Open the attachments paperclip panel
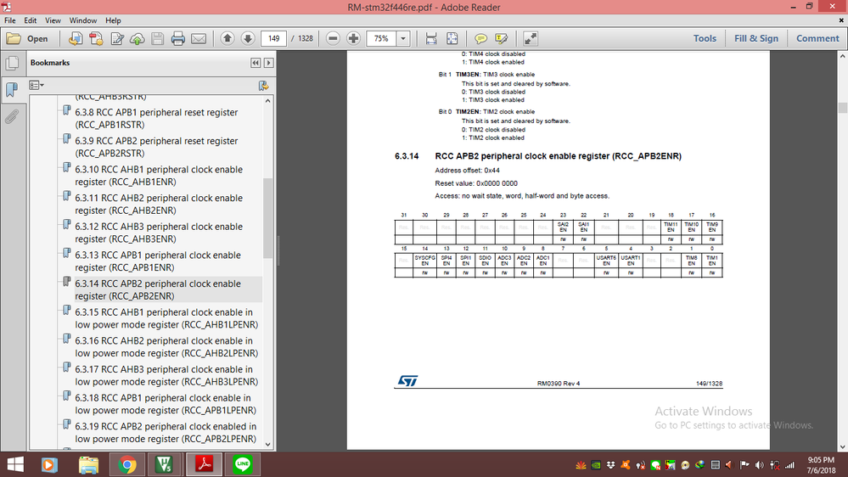The width and height of the screenshot is (848, 477). (12, 116)
